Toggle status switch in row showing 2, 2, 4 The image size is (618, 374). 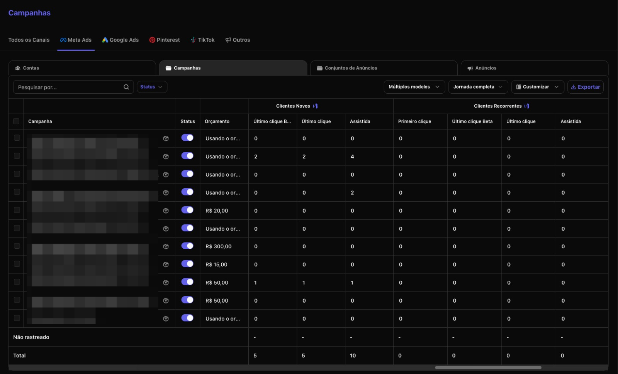[x=187, y=156]
